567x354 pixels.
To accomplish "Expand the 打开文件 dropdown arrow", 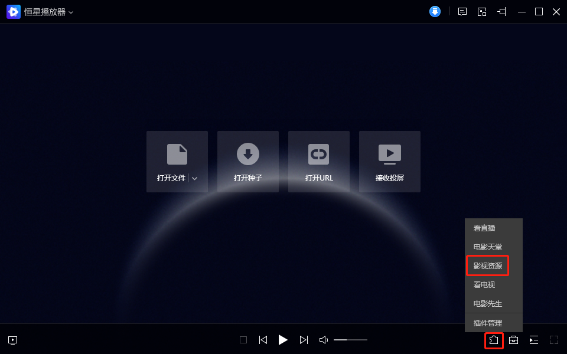I will click(x=194, y=178).
